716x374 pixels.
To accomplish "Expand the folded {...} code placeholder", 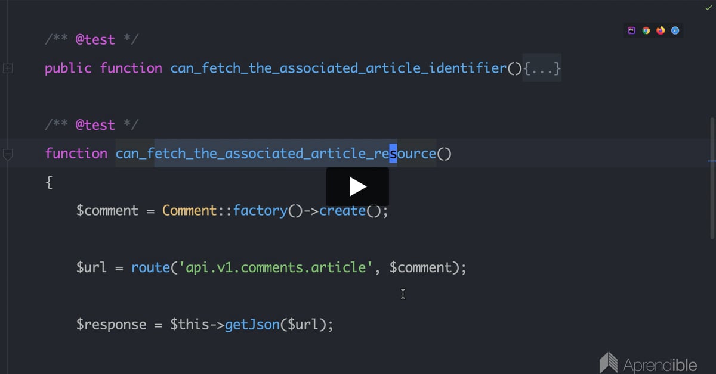I will (x=542, y=68).
